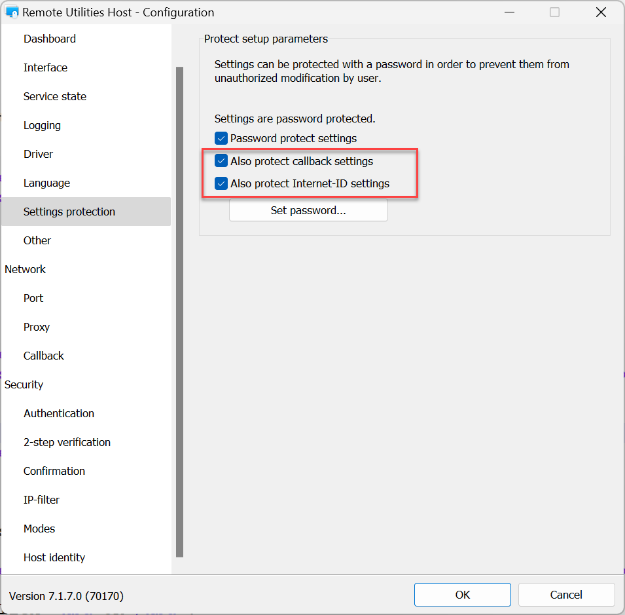Open Logging settings page
Viewport: 625px width, 615px height.
(42, 125)
